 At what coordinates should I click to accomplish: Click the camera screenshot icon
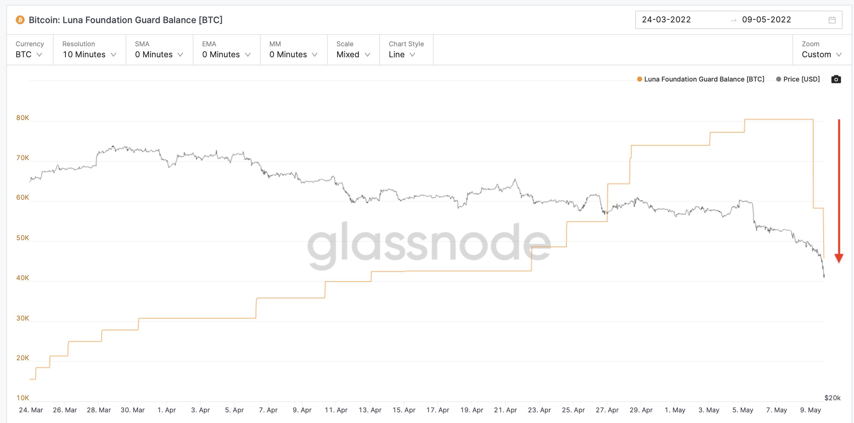836,79
